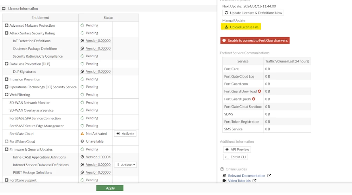Image resolution: width=352 pixels, height=195 pixels.
Task: Expand Operational Technology (OT) Security Service
Action: (x=7, y=87)
